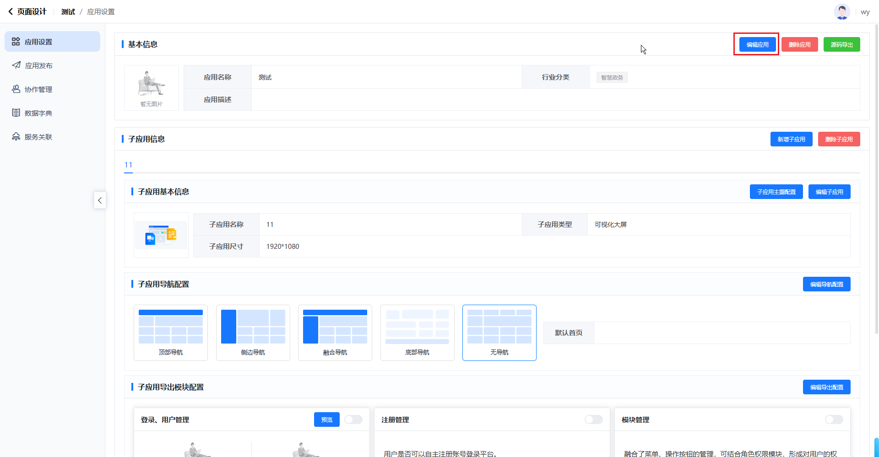Click the 数据字典 book icon
This screenshot has width=879, height=457.
16,113
